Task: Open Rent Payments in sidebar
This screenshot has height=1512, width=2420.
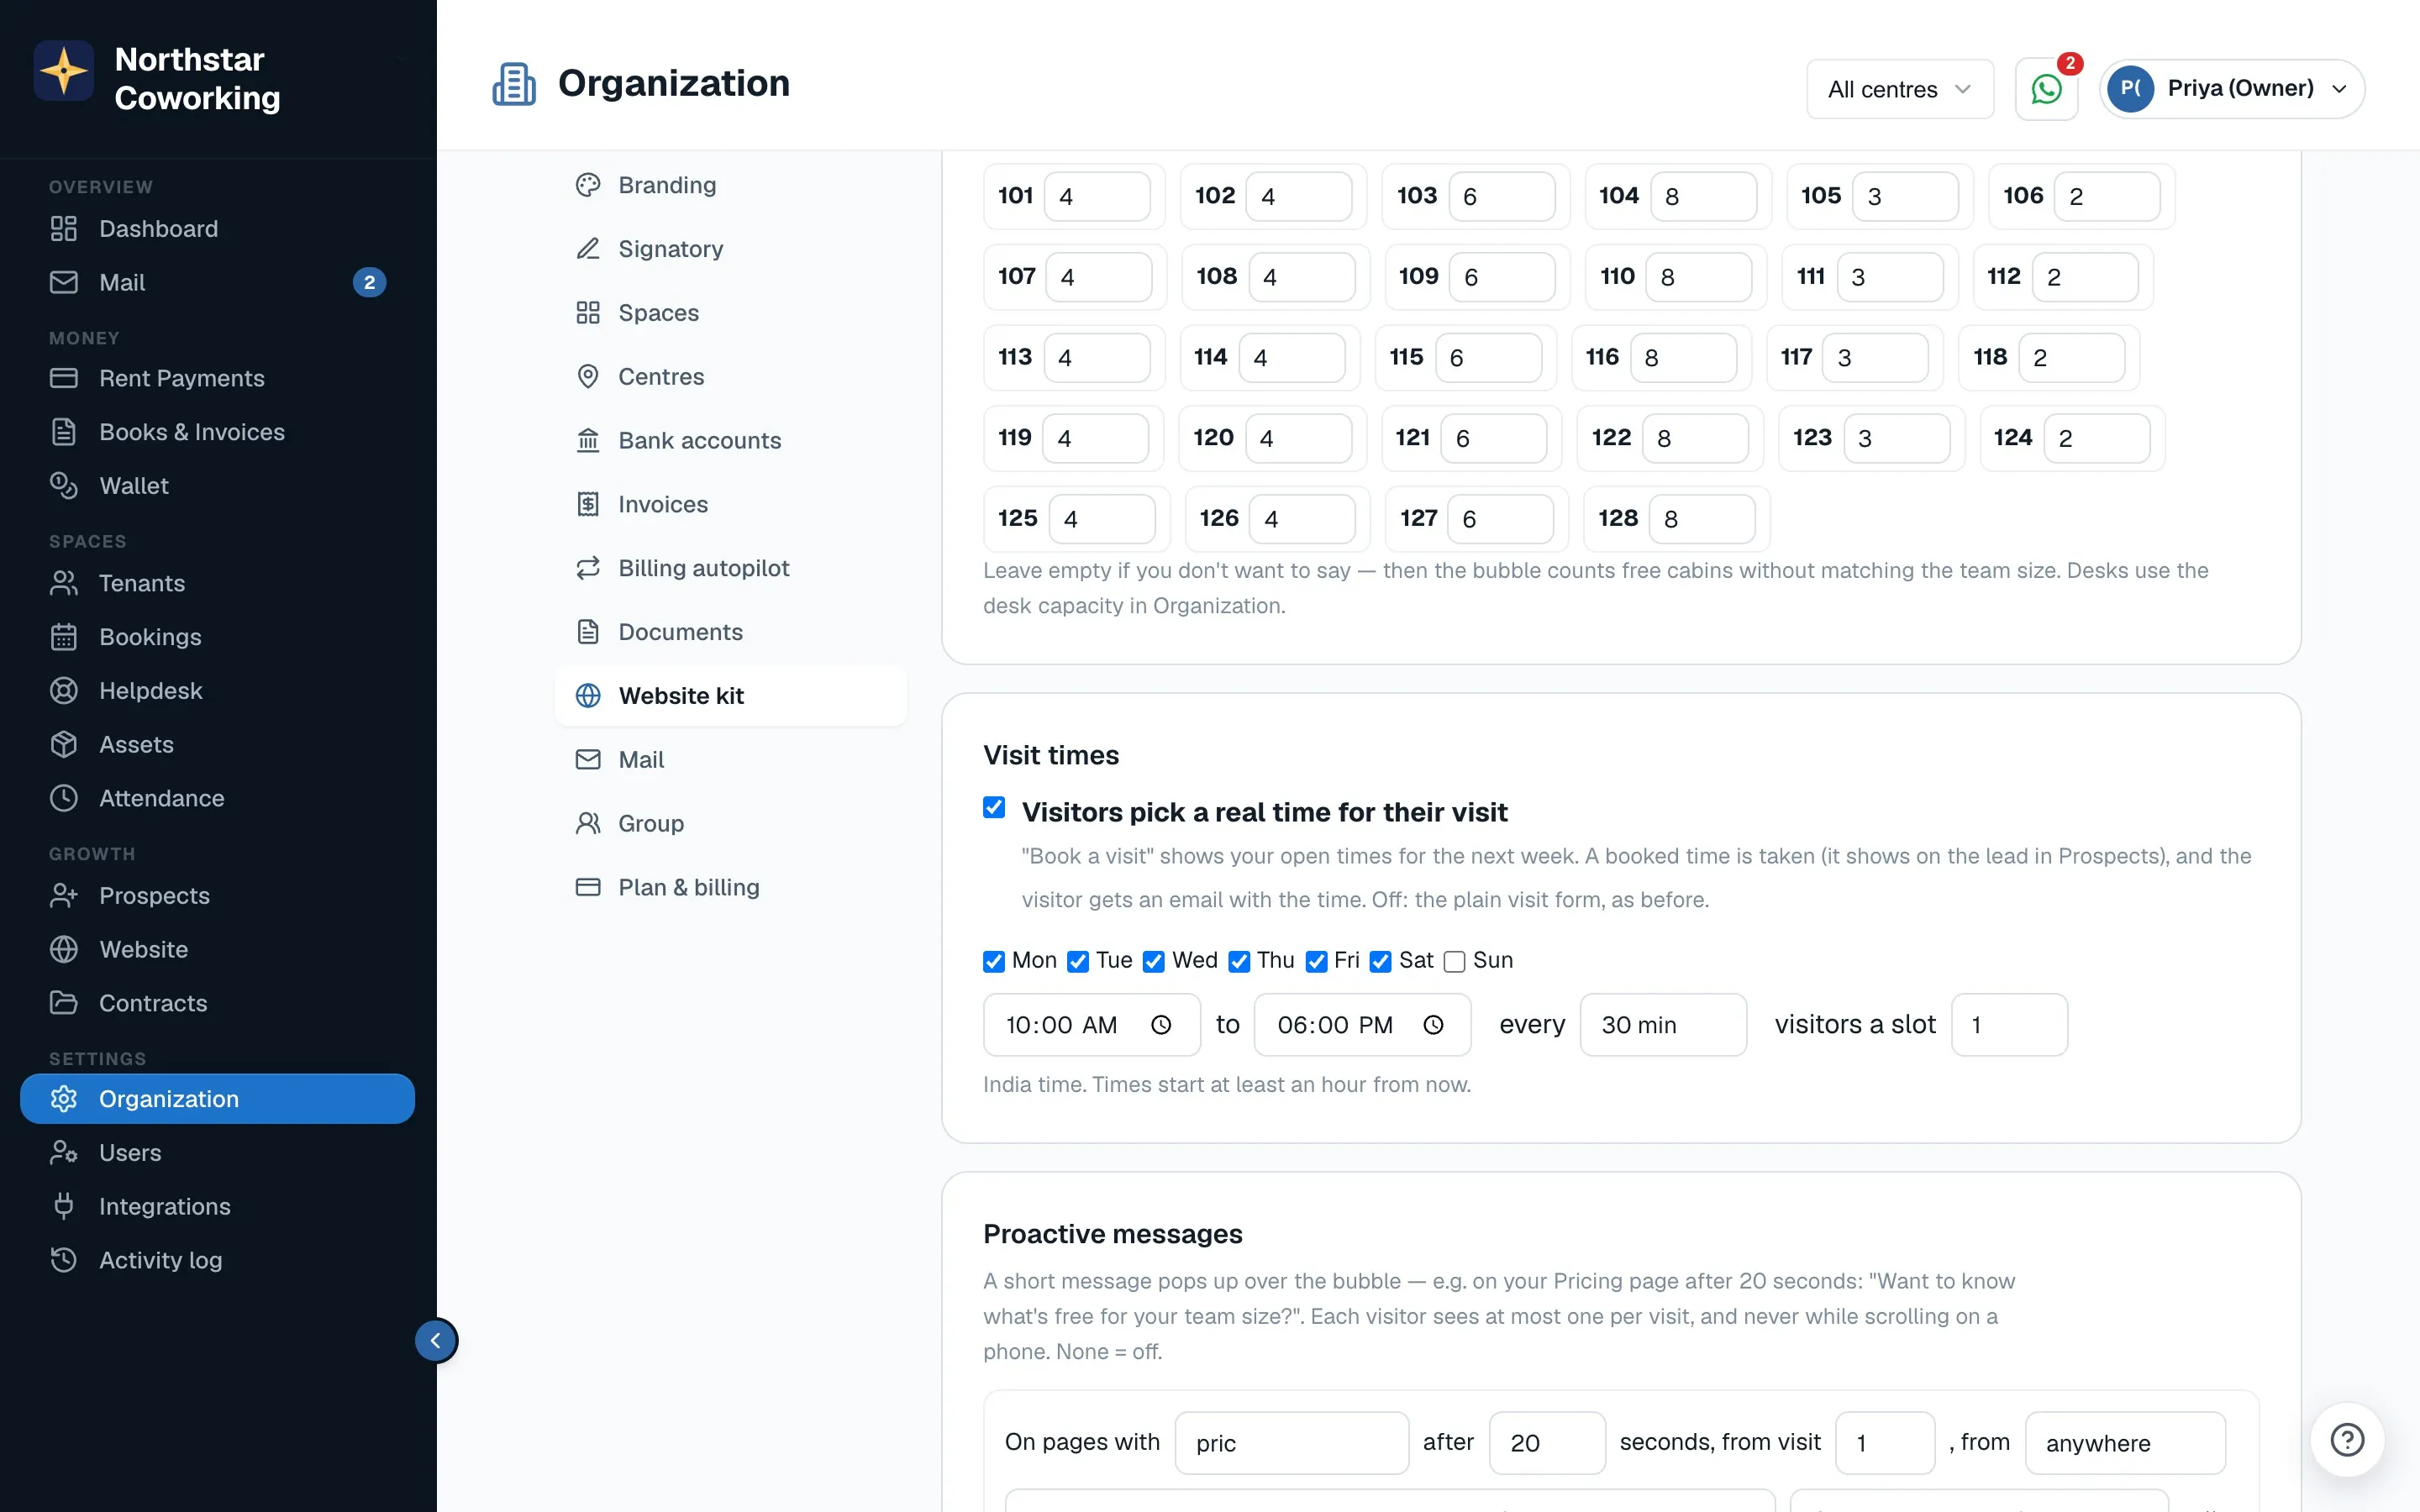Action: pyautogui.click(x=217, y=378)
